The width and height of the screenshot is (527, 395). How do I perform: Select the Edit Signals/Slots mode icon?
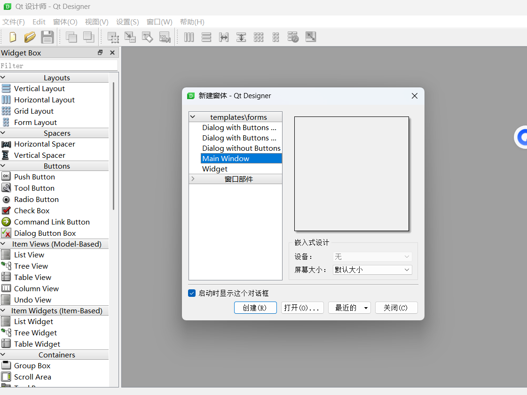click(x=130, y=37)
